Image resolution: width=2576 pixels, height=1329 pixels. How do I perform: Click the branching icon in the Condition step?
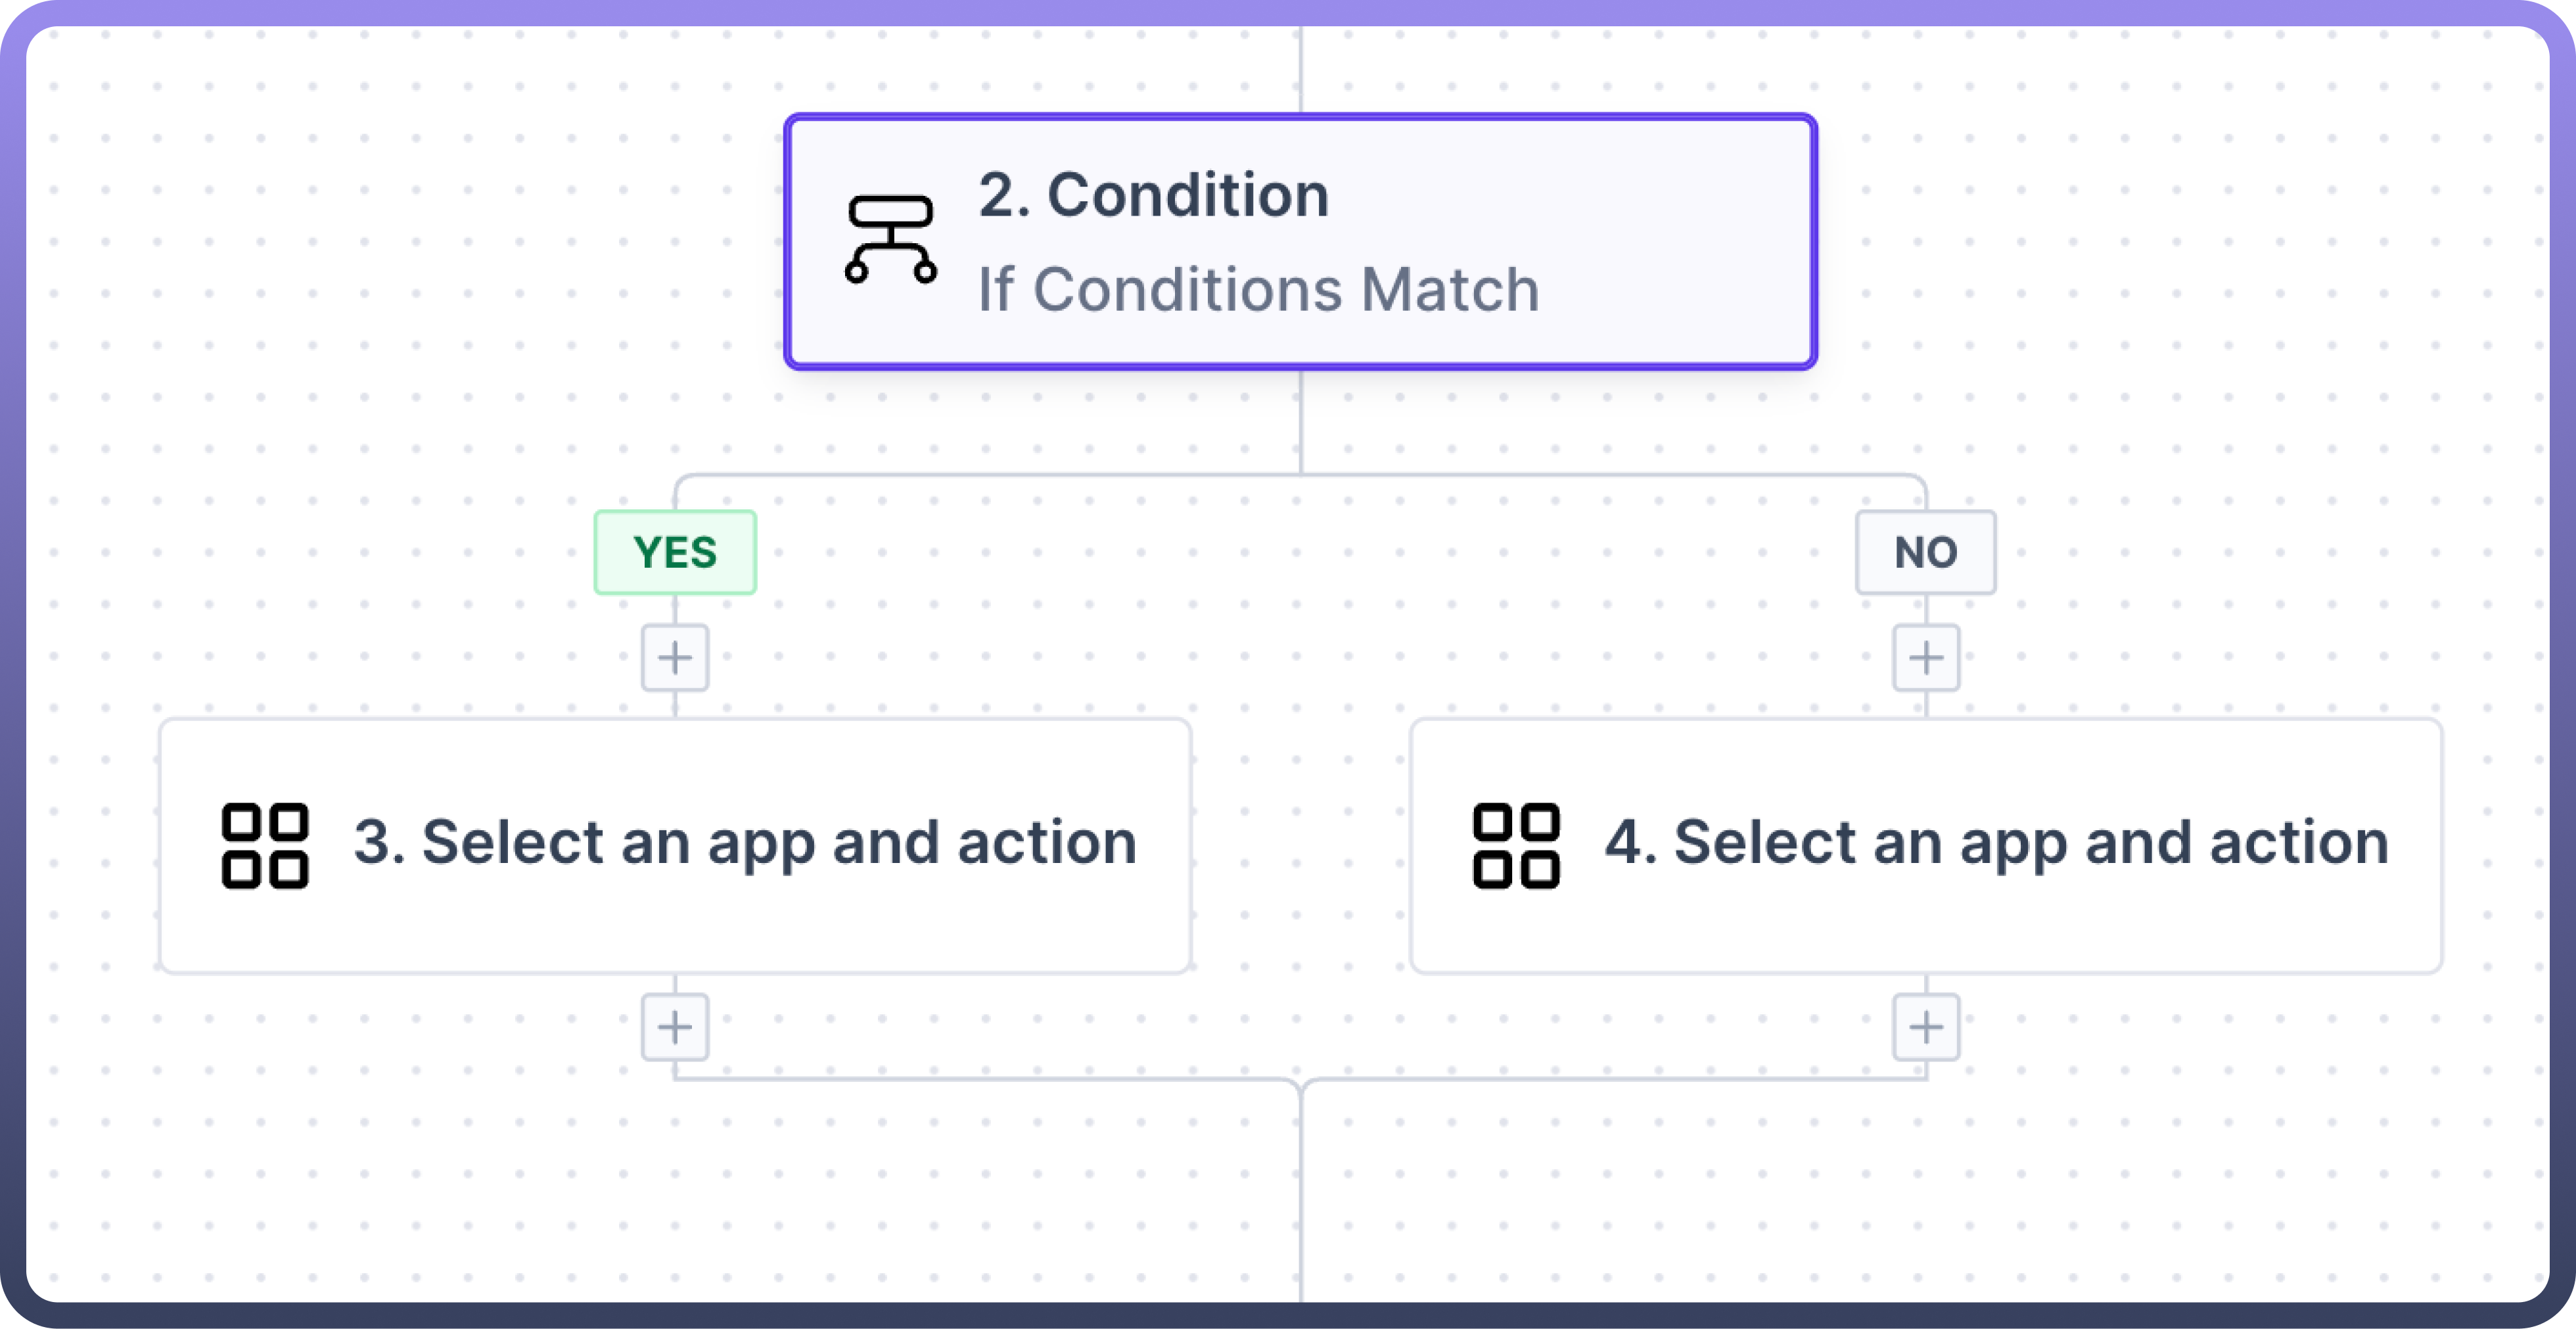tap(890, 240)
